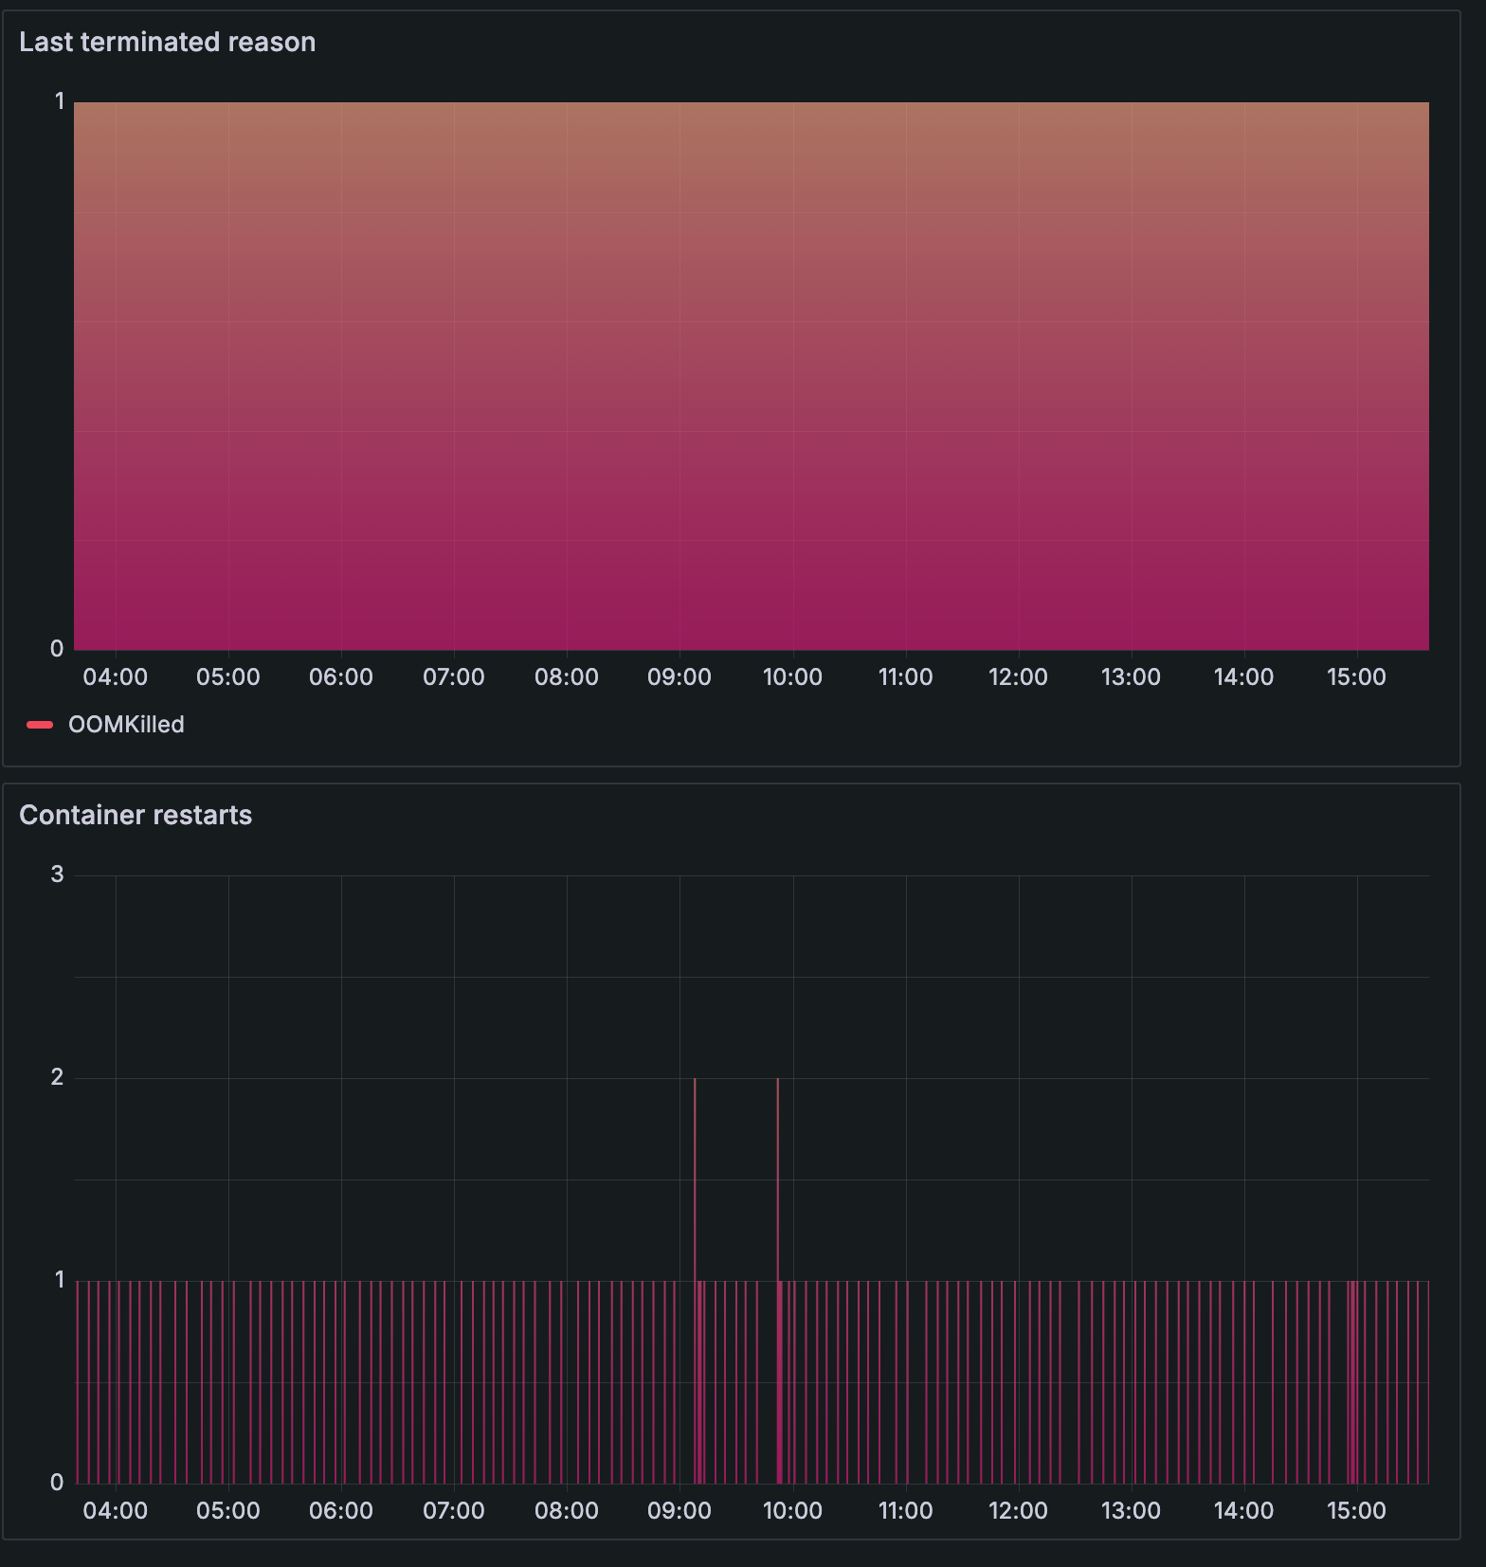Click the 12:00 label under Container restarts

coord(1018,1511)
